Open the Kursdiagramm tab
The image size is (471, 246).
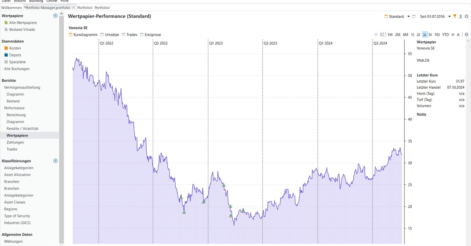[x=83, y=34]
